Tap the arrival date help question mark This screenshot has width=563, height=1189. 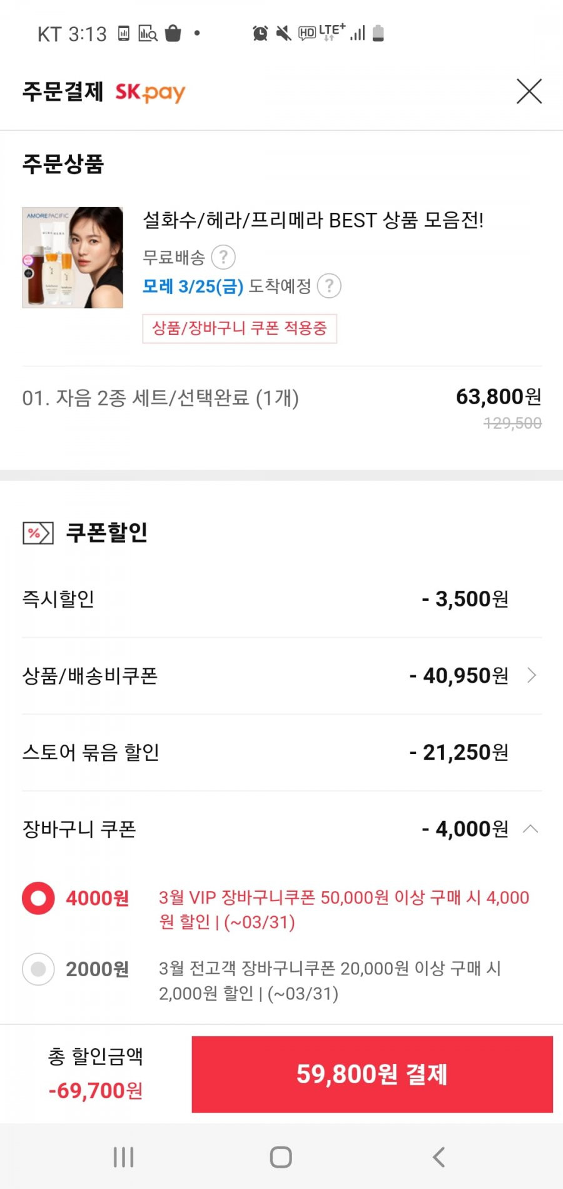tap(329, 286)
